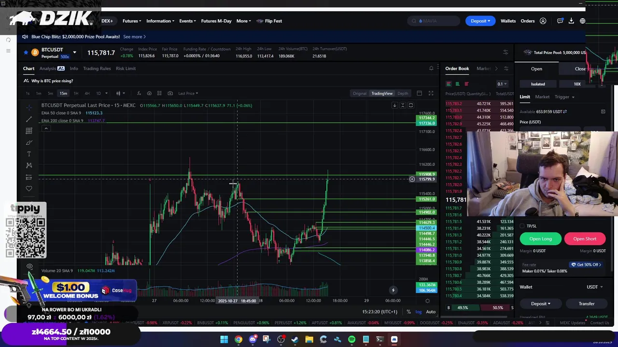Open the blue Deposit button in header
Viewport: 618px width, 347px height.
coord(480,21)
